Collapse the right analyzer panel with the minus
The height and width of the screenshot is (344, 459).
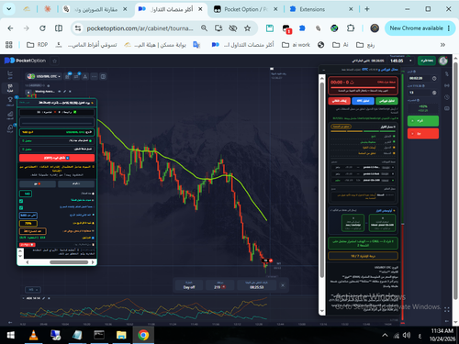tap(324, 70)
